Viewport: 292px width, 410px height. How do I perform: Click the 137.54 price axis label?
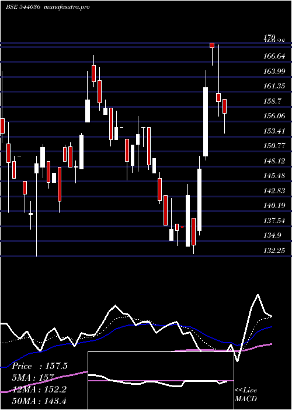(274, 221)
